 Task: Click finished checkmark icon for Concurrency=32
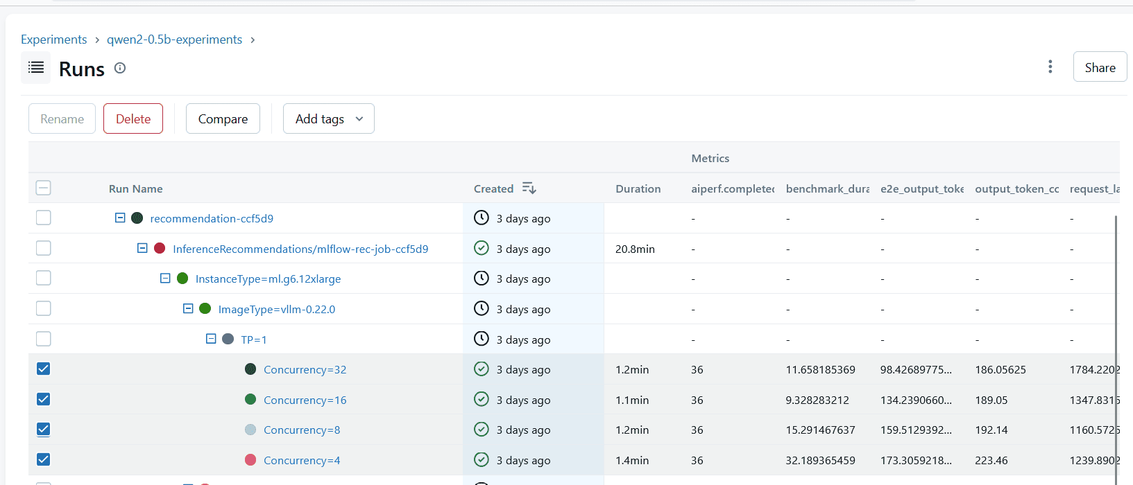tap(482, 369)
